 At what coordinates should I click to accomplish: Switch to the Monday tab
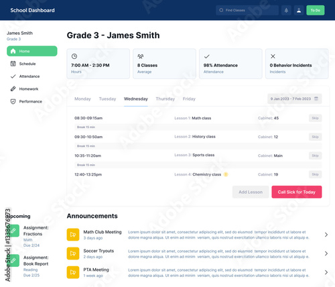tap(82, 99)
